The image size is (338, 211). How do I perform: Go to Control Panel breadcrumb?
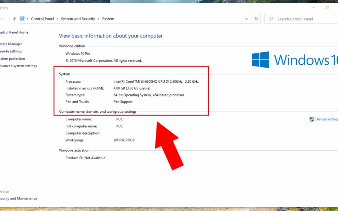tap(42, 19)
